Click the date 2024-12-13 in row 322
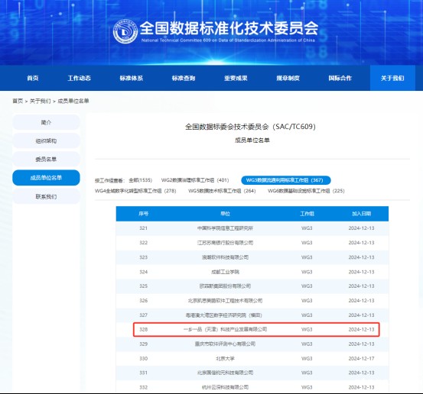The image size is (423, 394). click(362, 243)
